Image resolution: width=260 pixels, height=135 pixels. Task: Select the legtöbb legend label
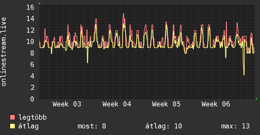[33, 117]
